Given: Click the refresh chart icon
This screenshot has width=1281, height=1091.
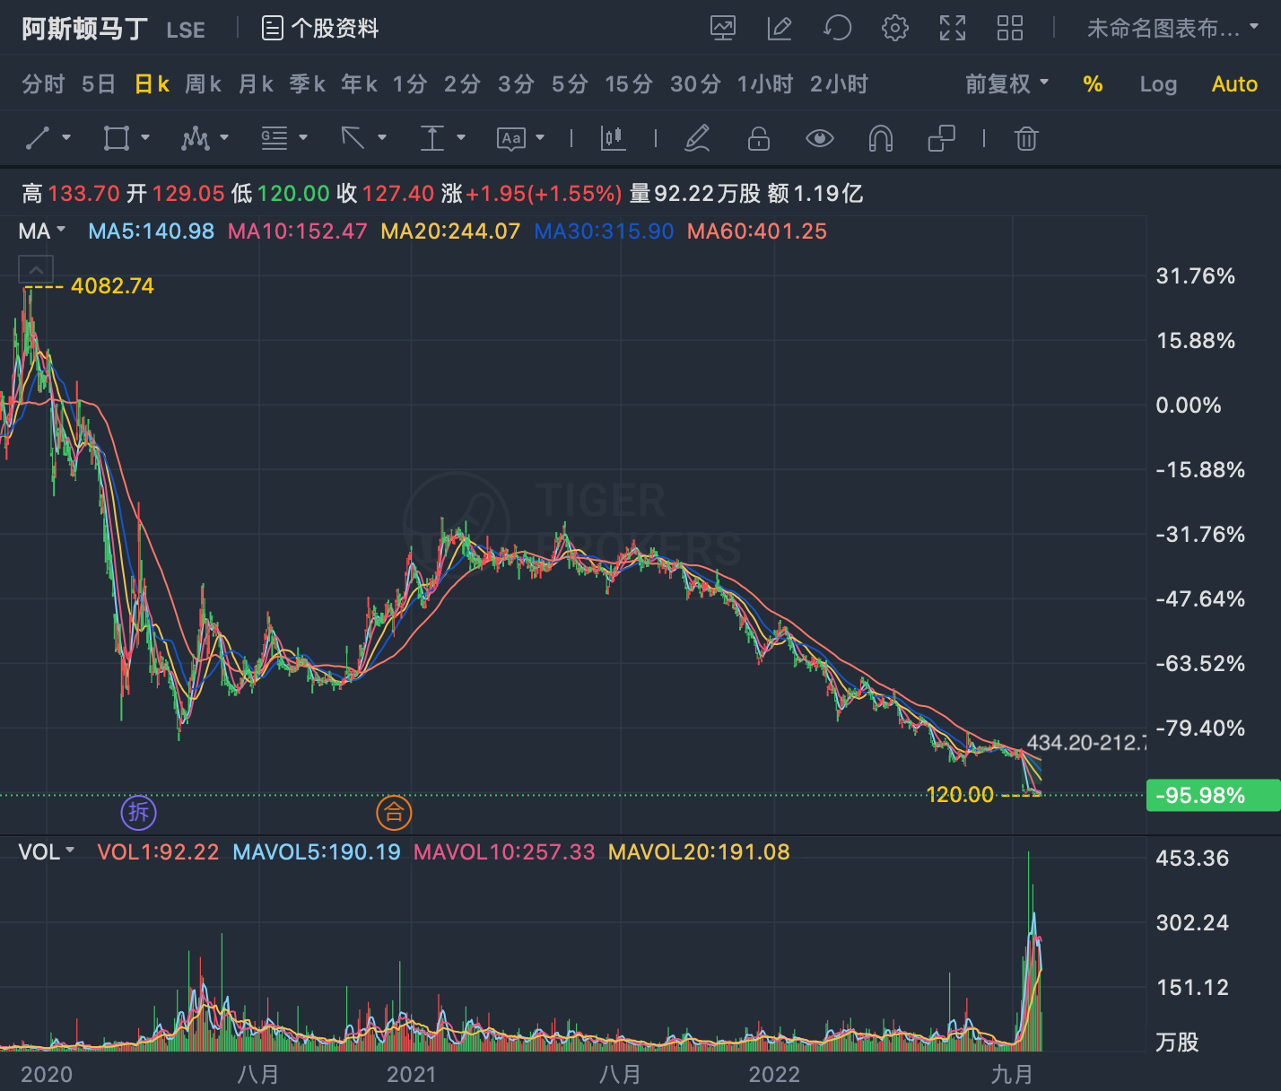Looking at the screenshot, I should pos(837,28).
